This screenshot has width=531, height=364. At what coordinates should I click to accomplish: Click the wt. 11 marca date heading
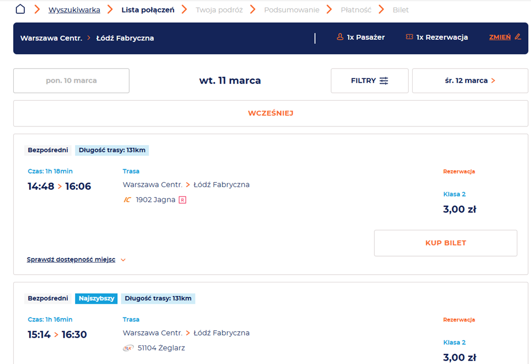point(230,80)
